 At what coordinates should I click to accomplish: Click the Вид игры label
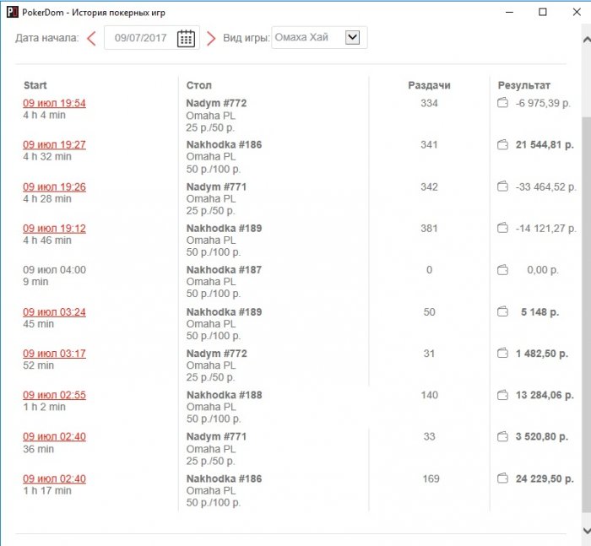click(x=247, y=38)
